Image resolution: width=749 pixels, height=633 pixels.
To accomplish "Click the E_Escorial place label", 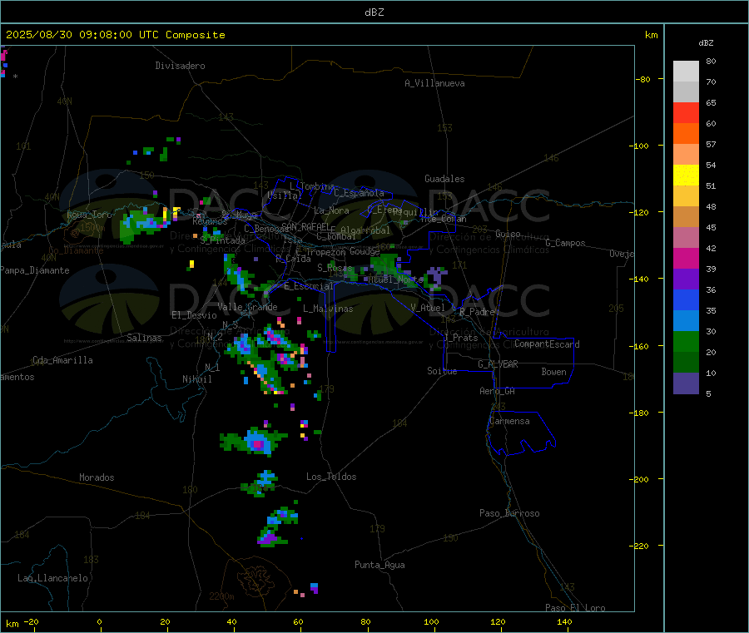I will (309, 286).
